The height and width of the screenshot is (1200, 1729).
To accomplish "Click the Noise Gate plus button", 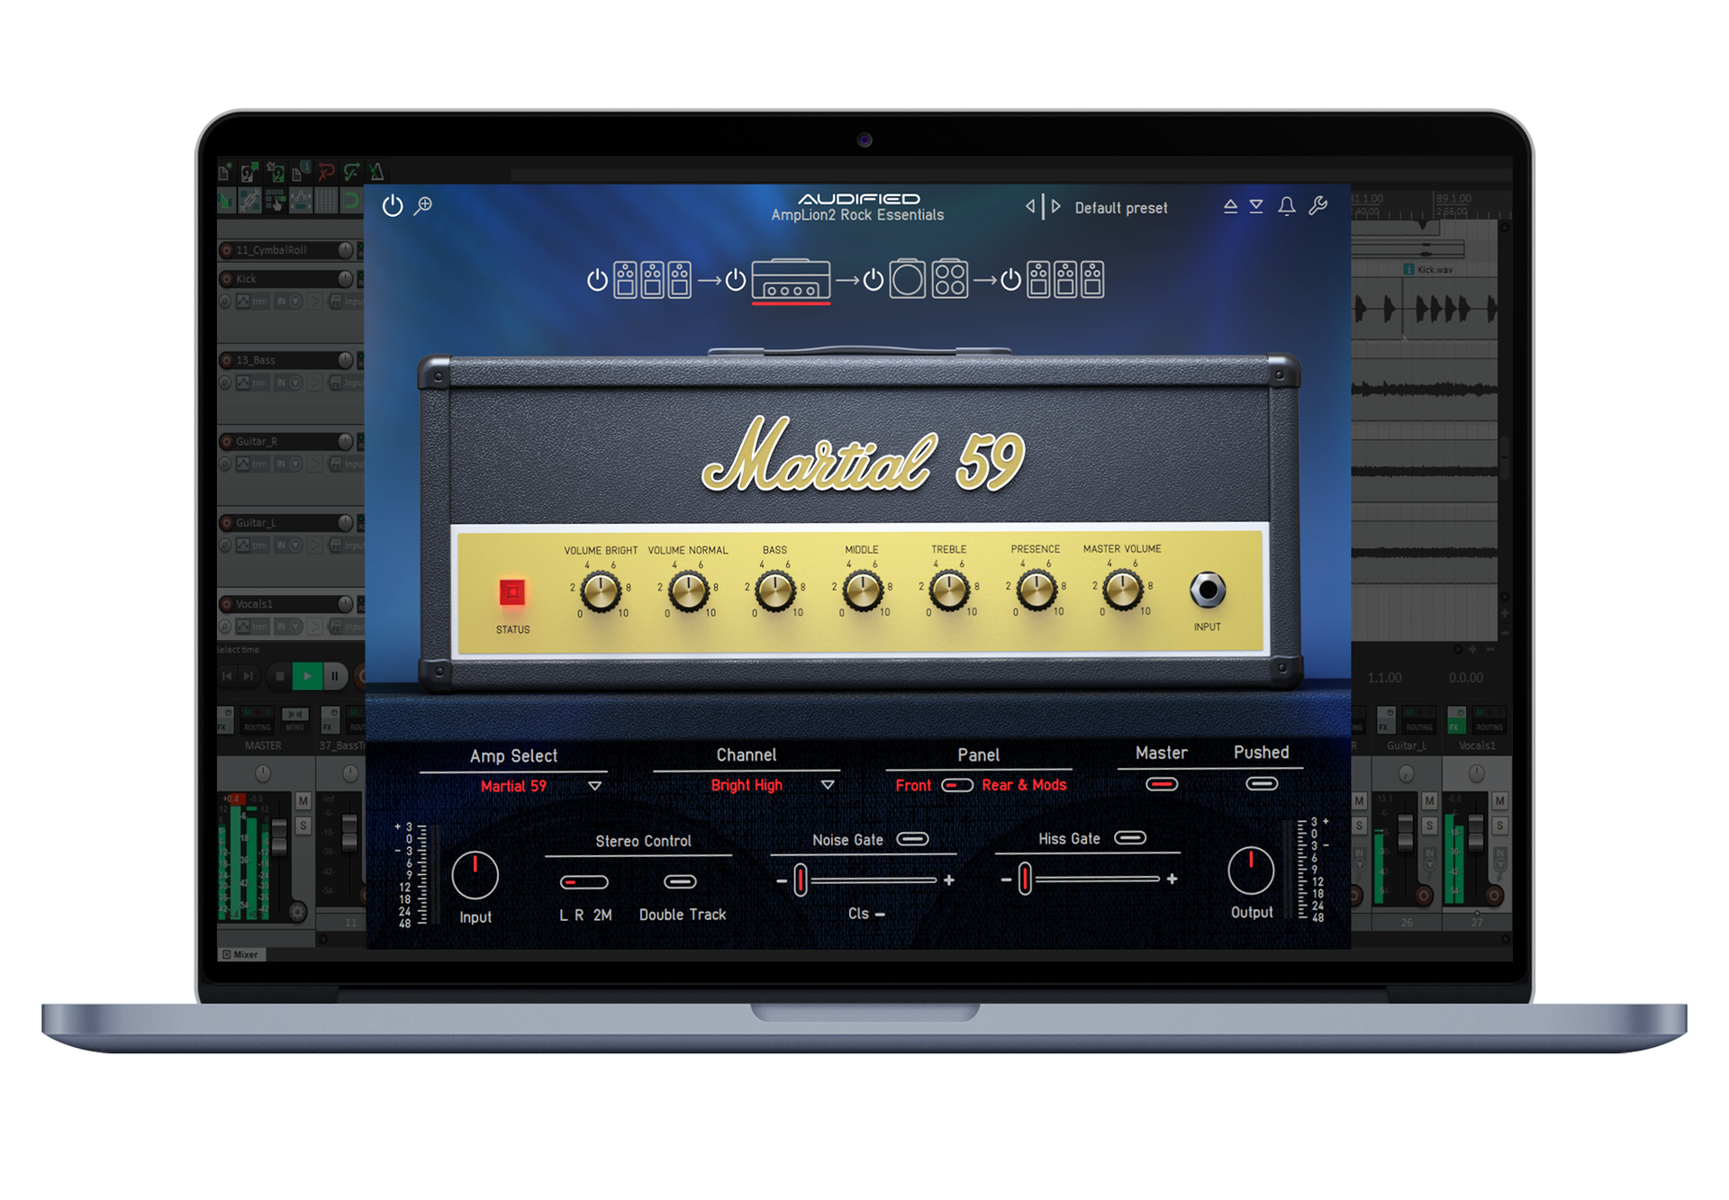I will tap(949, 880).
